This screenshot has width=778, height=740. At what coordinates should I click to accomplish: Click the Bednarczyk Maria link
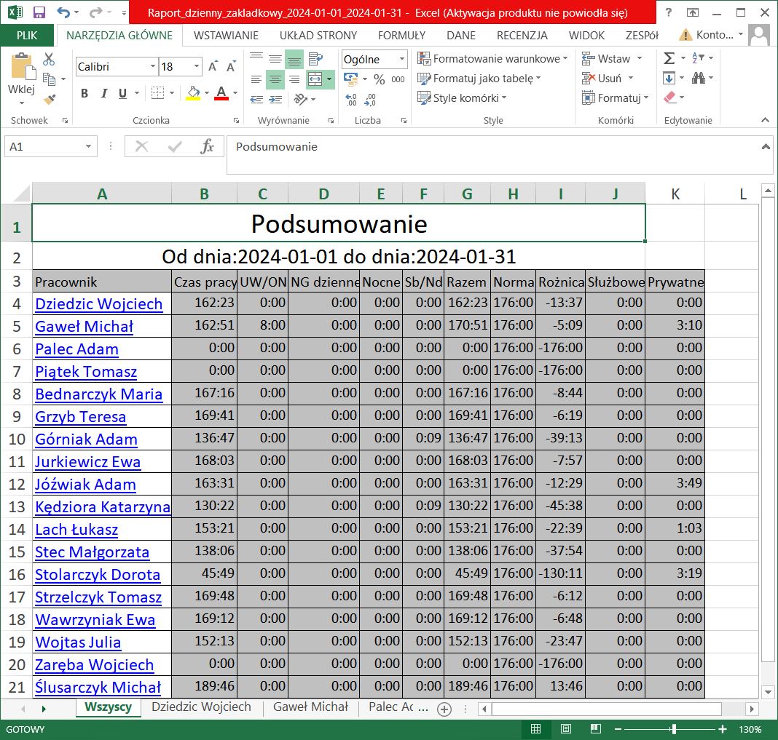[98, 394]
